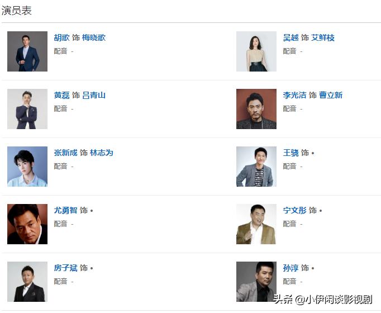Image resolution: width=381 pixels, height=313 pixels.
Task: Click the 房子斌 actor name link
Action: point(65,268)
